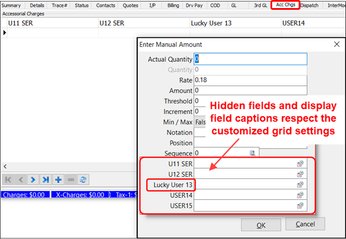Image resolution: width=346 pixels, height=239 pixels.
Task: Click the U12 SER input field
Action: coord(250,174)
